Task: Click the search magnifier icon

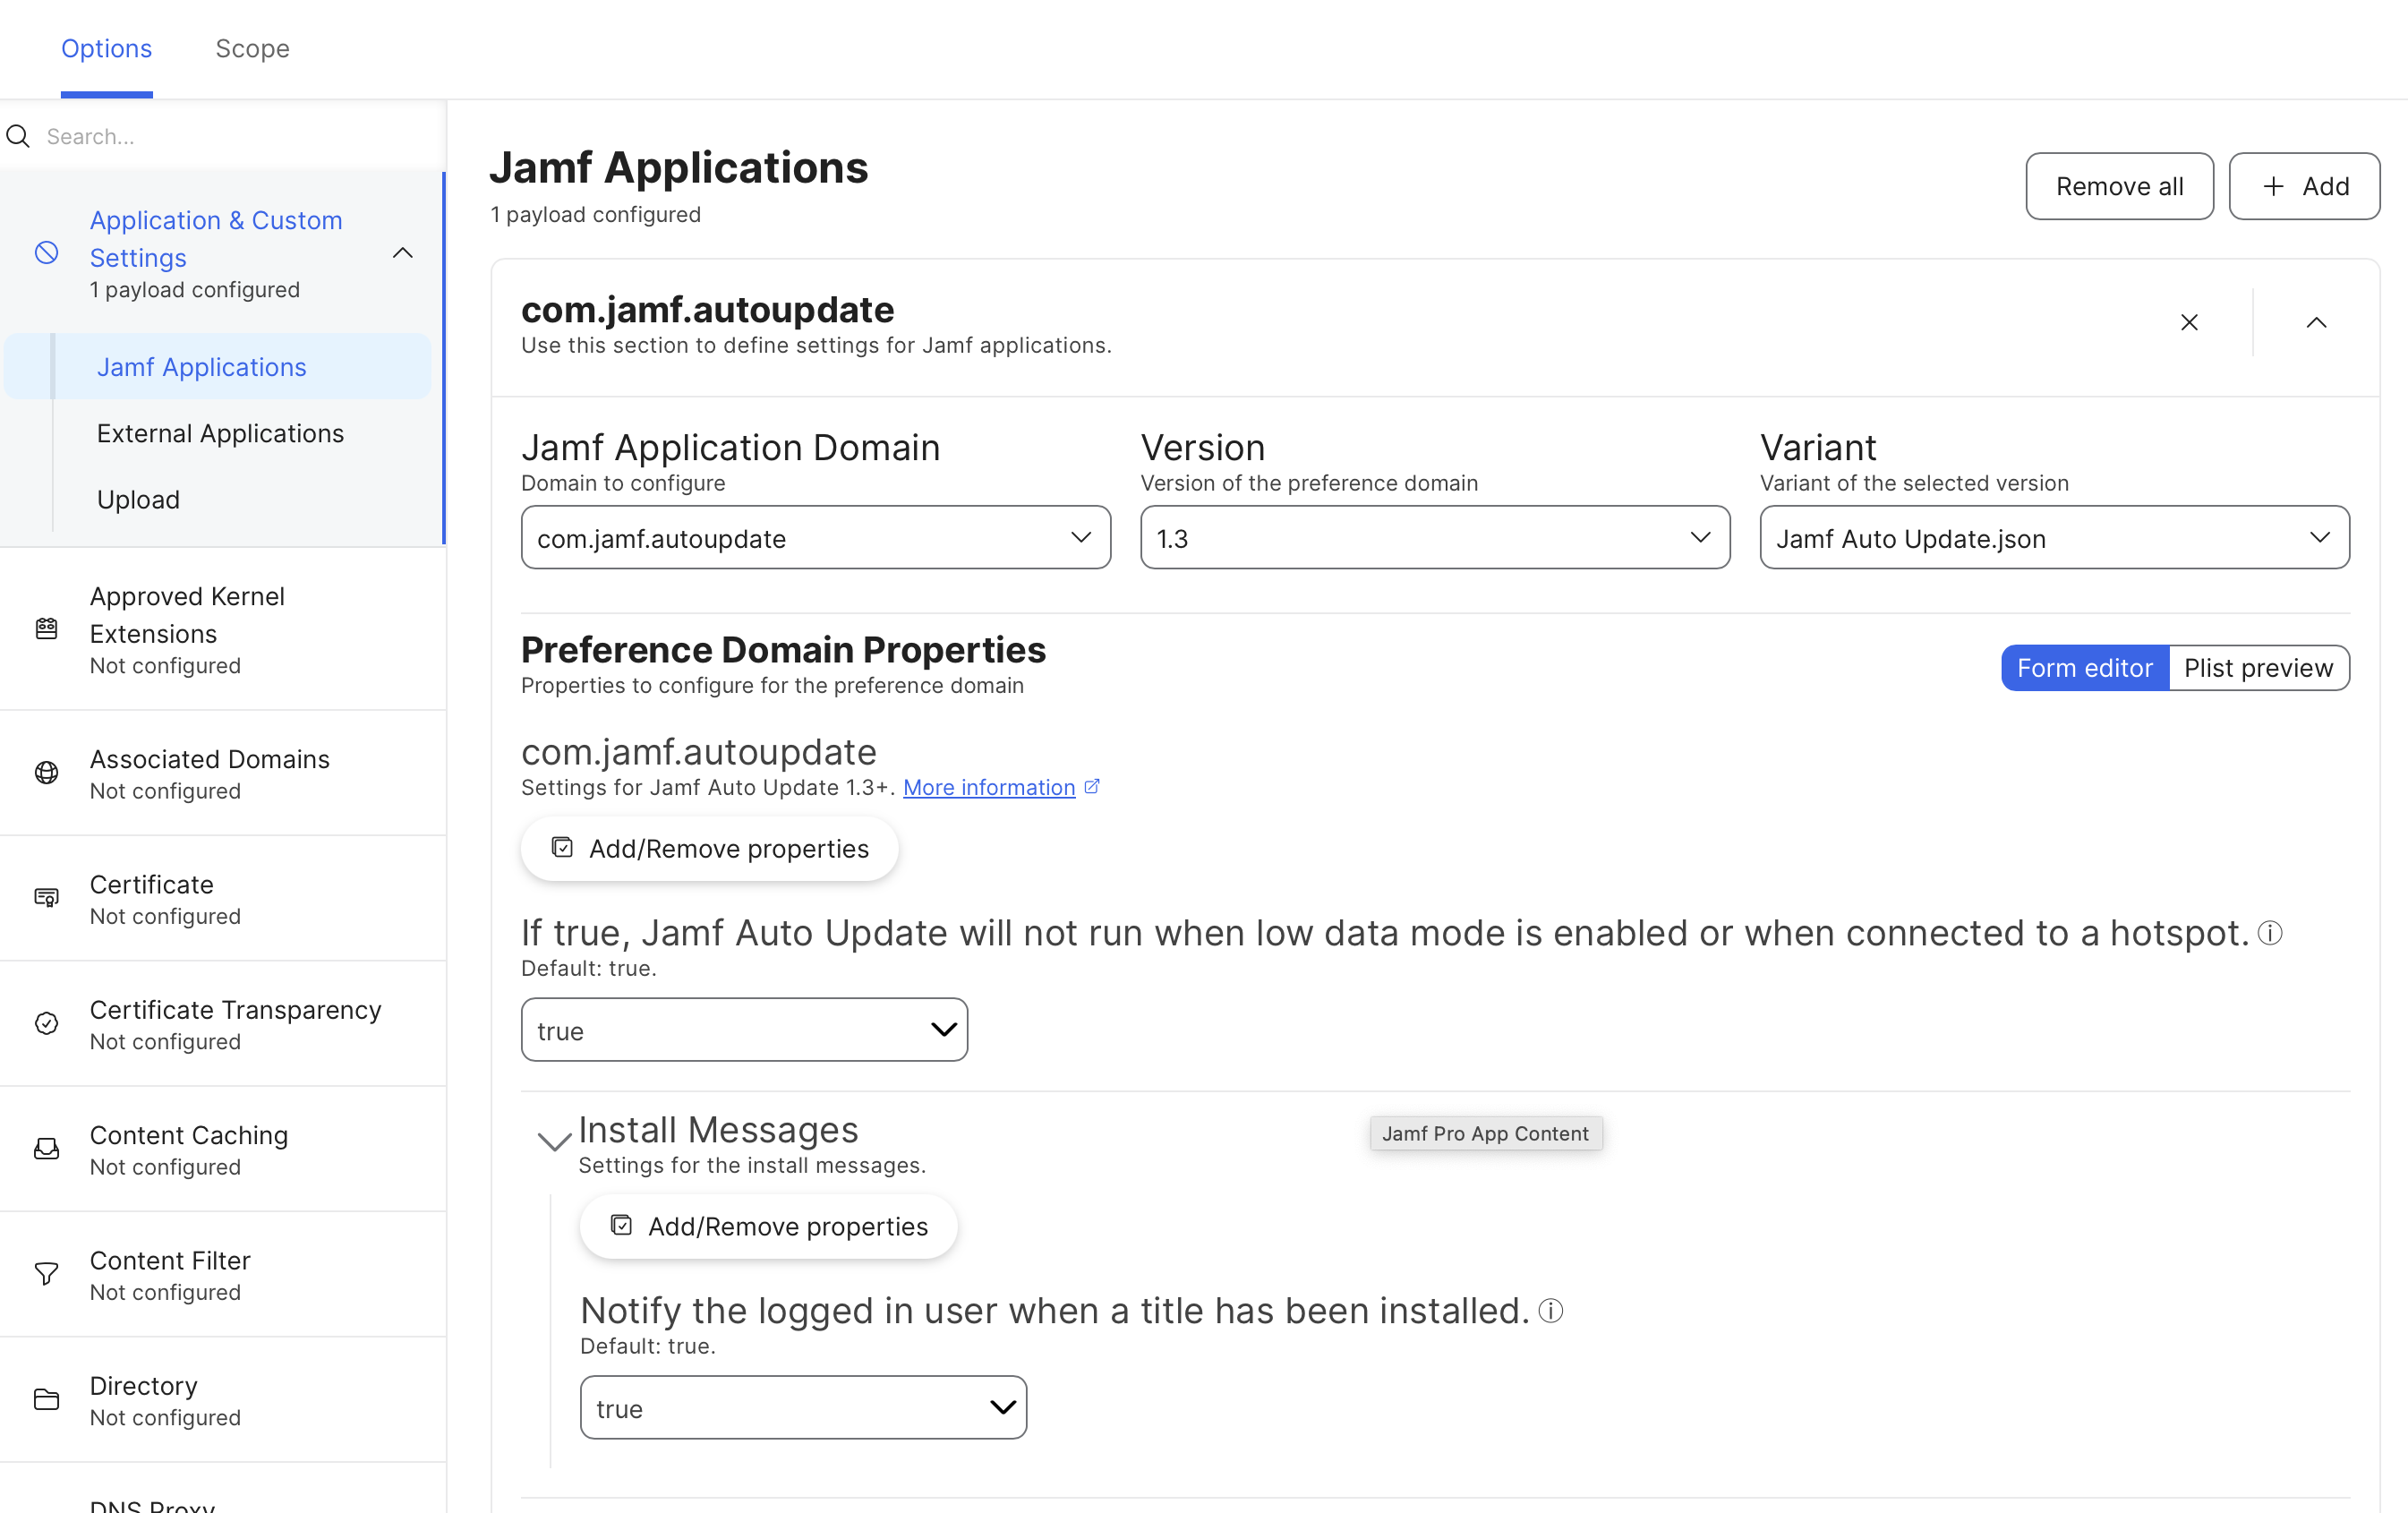Action: click(18, 136)
